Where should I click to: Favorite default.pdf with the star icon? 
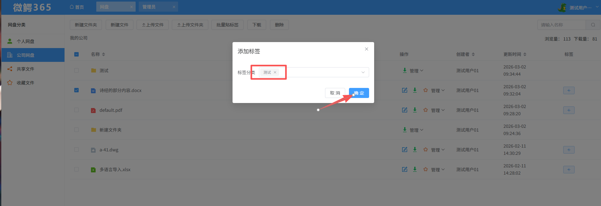tap(425, 110)
